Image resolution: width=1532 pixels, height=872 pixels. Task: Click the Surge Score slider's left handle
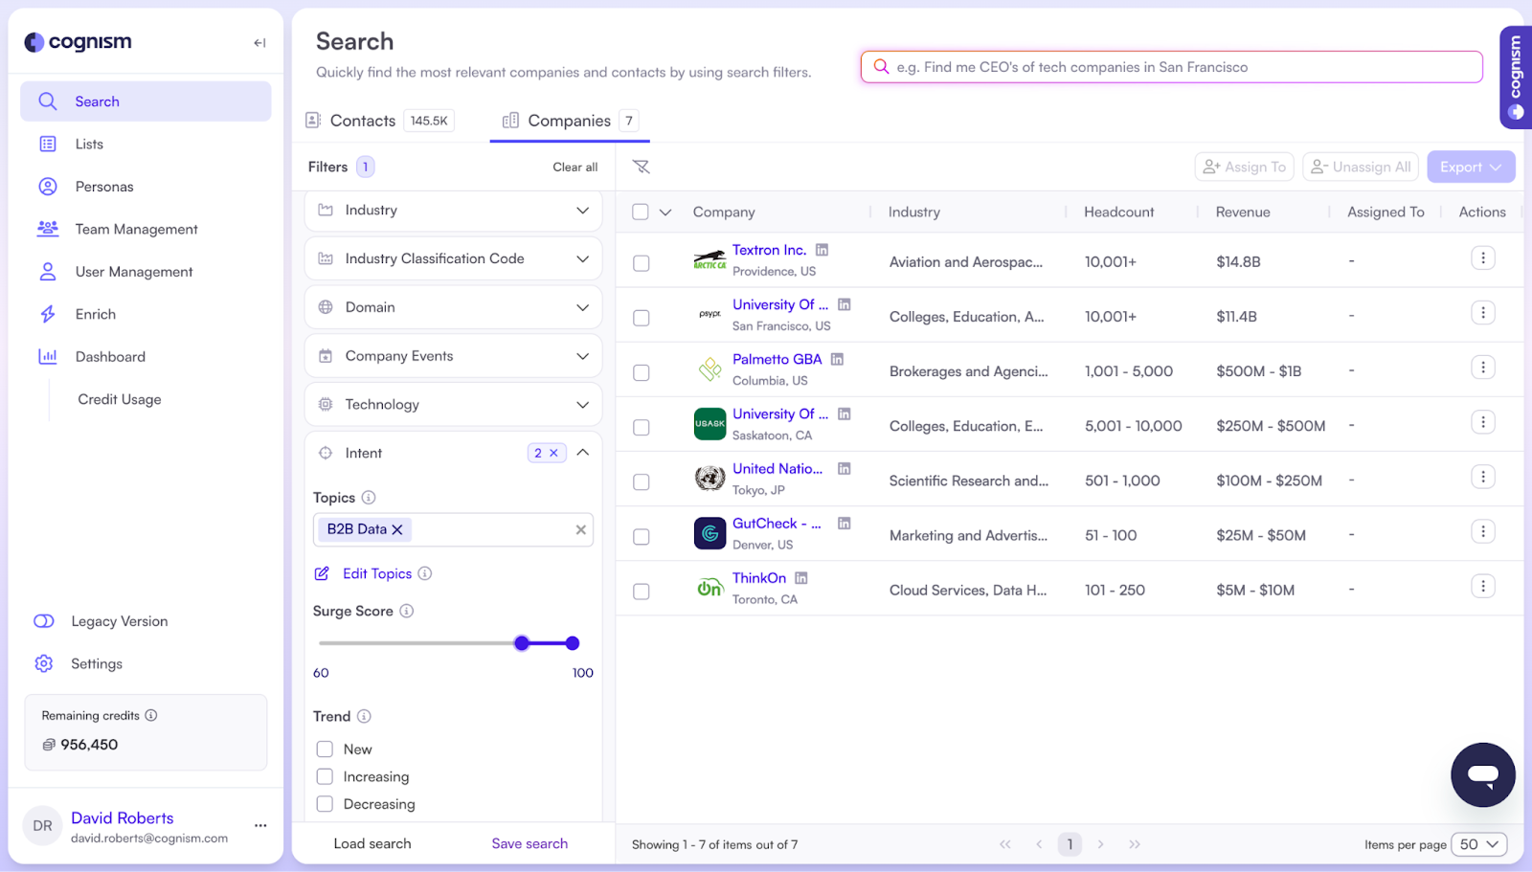pyautogui.click(x=522, y=643)
